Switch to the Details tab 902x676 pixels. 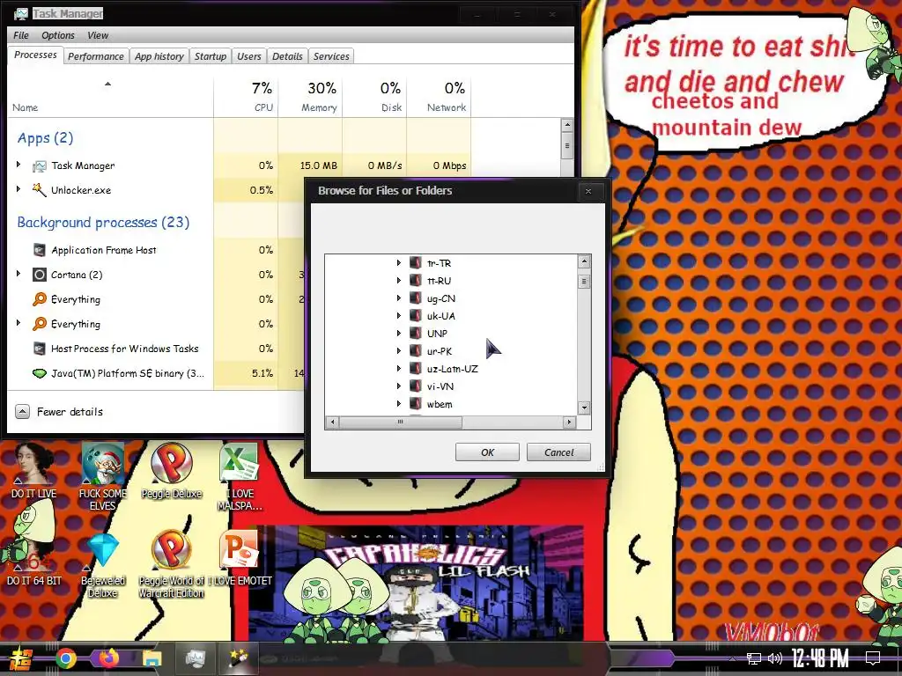pos(287,56)
